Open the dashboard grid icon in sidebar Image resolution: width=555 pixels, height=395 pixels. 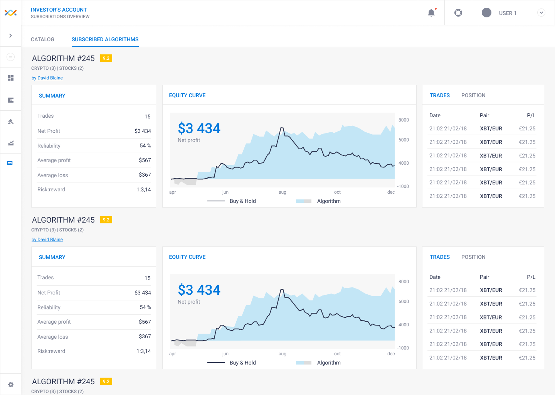tap(11, 78)
